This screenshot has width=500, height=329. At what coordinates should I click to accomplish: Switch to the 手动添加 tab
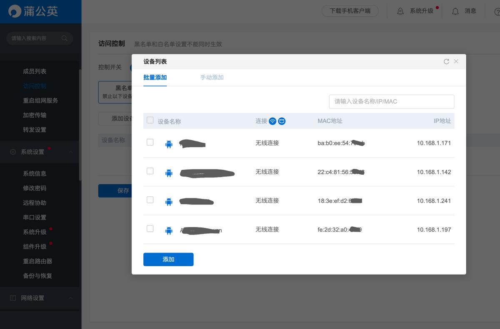(212, 77)
